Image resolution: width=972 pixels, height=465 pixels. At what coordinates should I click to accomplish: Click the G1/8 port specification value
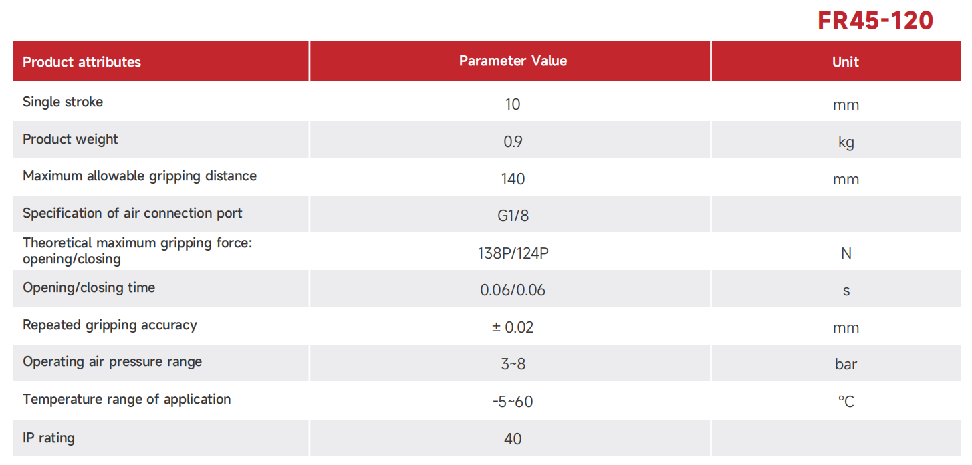pyautogui.click(x=513, y=216)
